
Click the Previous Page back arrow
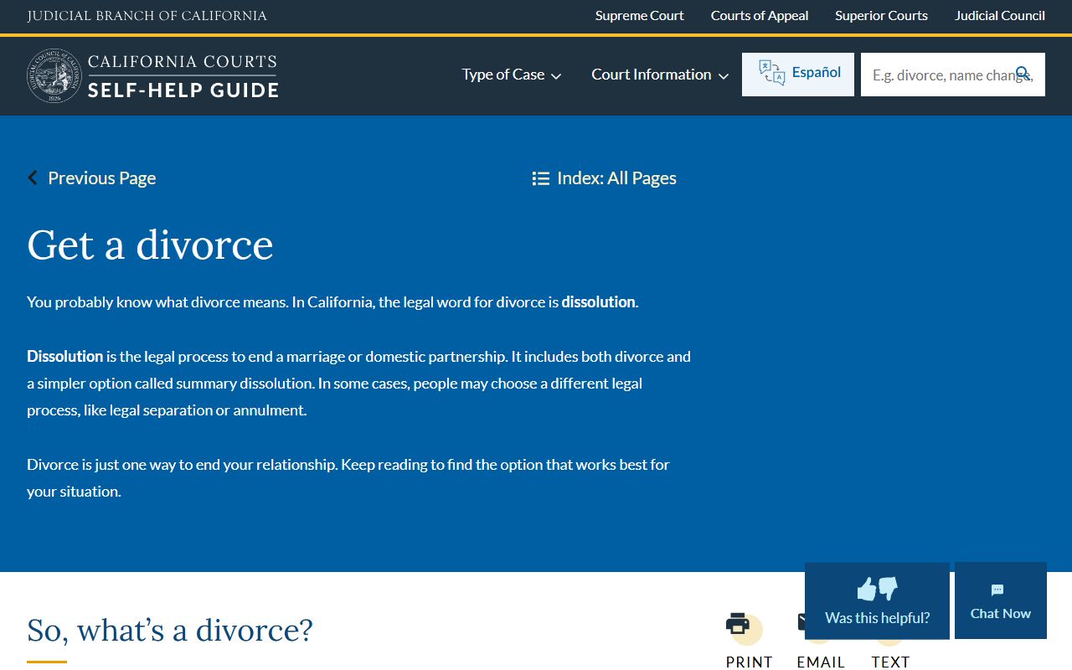click(x=33, y=178)
